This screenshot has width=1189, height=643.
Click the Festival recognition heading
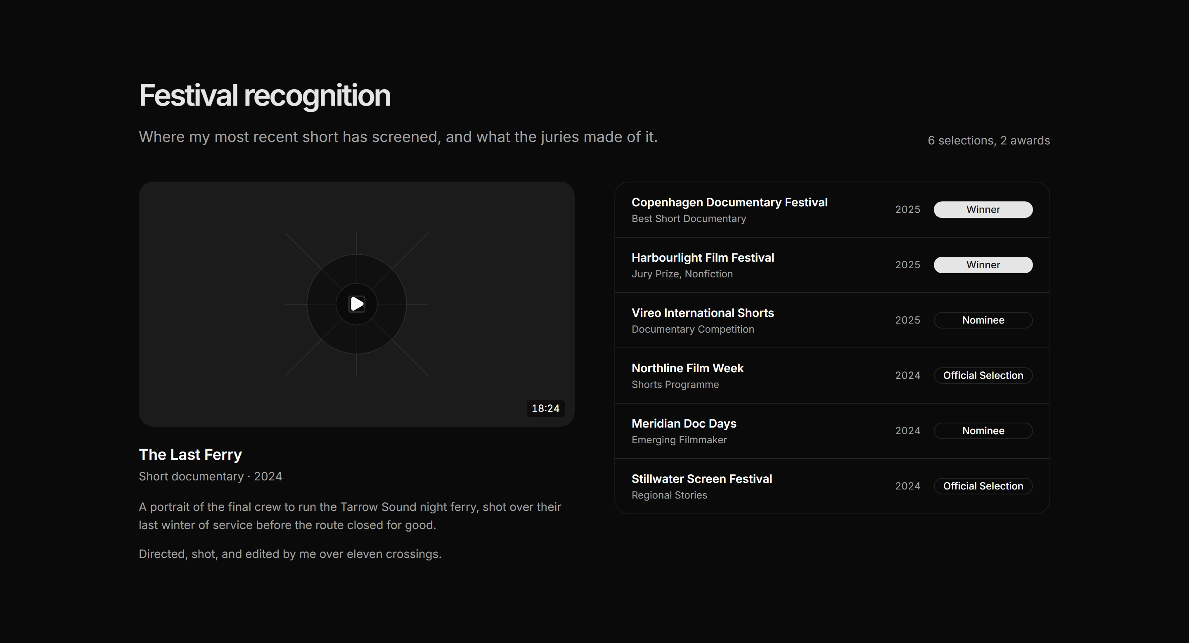tap(265, 95)
